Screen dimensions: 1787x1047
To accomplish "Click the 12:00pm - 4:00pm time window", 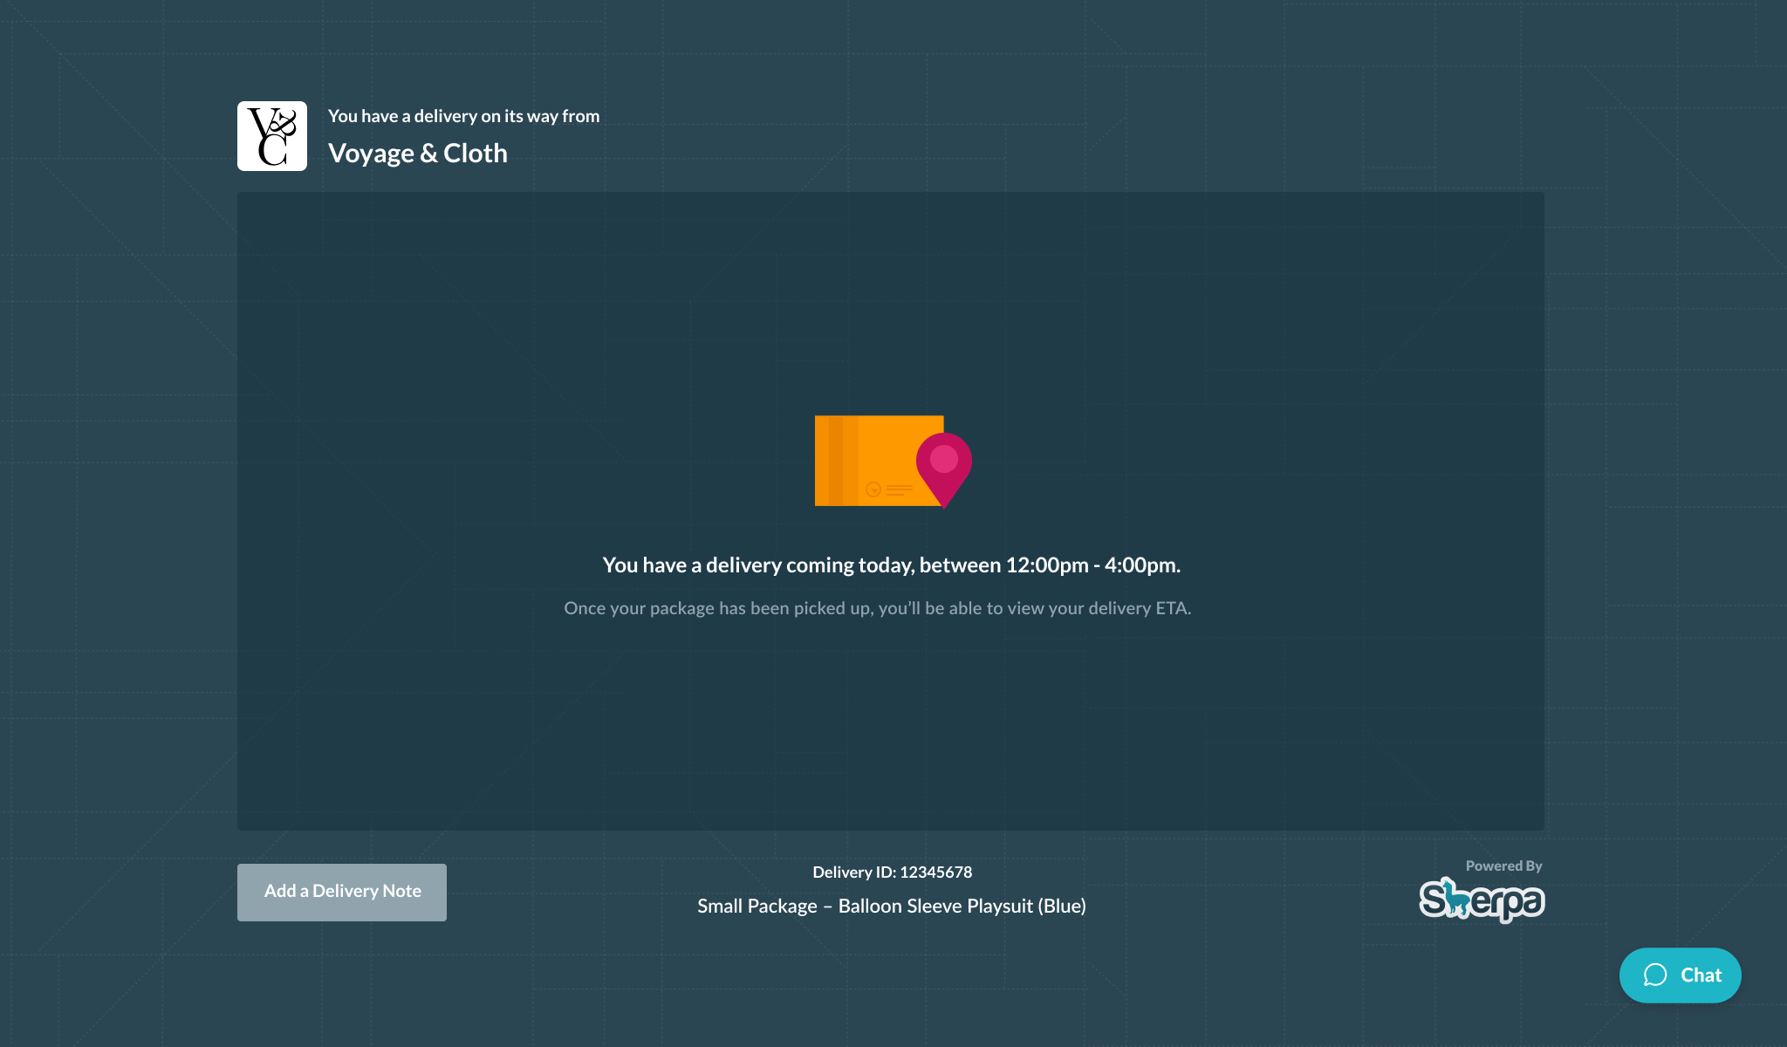I will click(1091, 565).
